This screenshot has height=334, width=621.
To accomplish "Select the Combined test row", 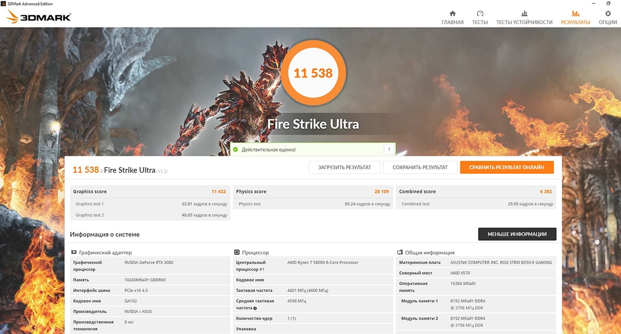I will [x=476, y=204].
